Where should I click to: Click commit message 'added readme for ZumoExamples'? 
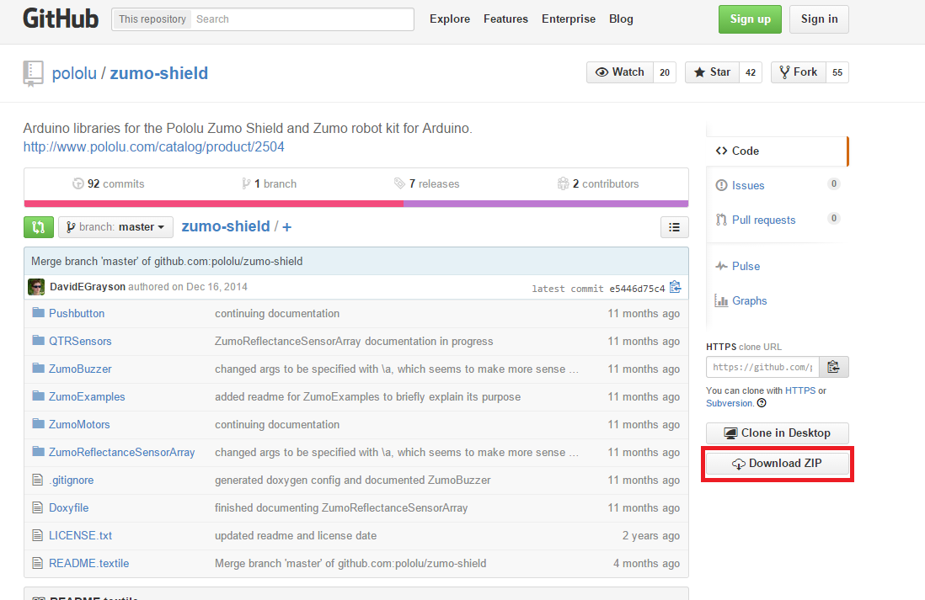(x=367, y=396)
